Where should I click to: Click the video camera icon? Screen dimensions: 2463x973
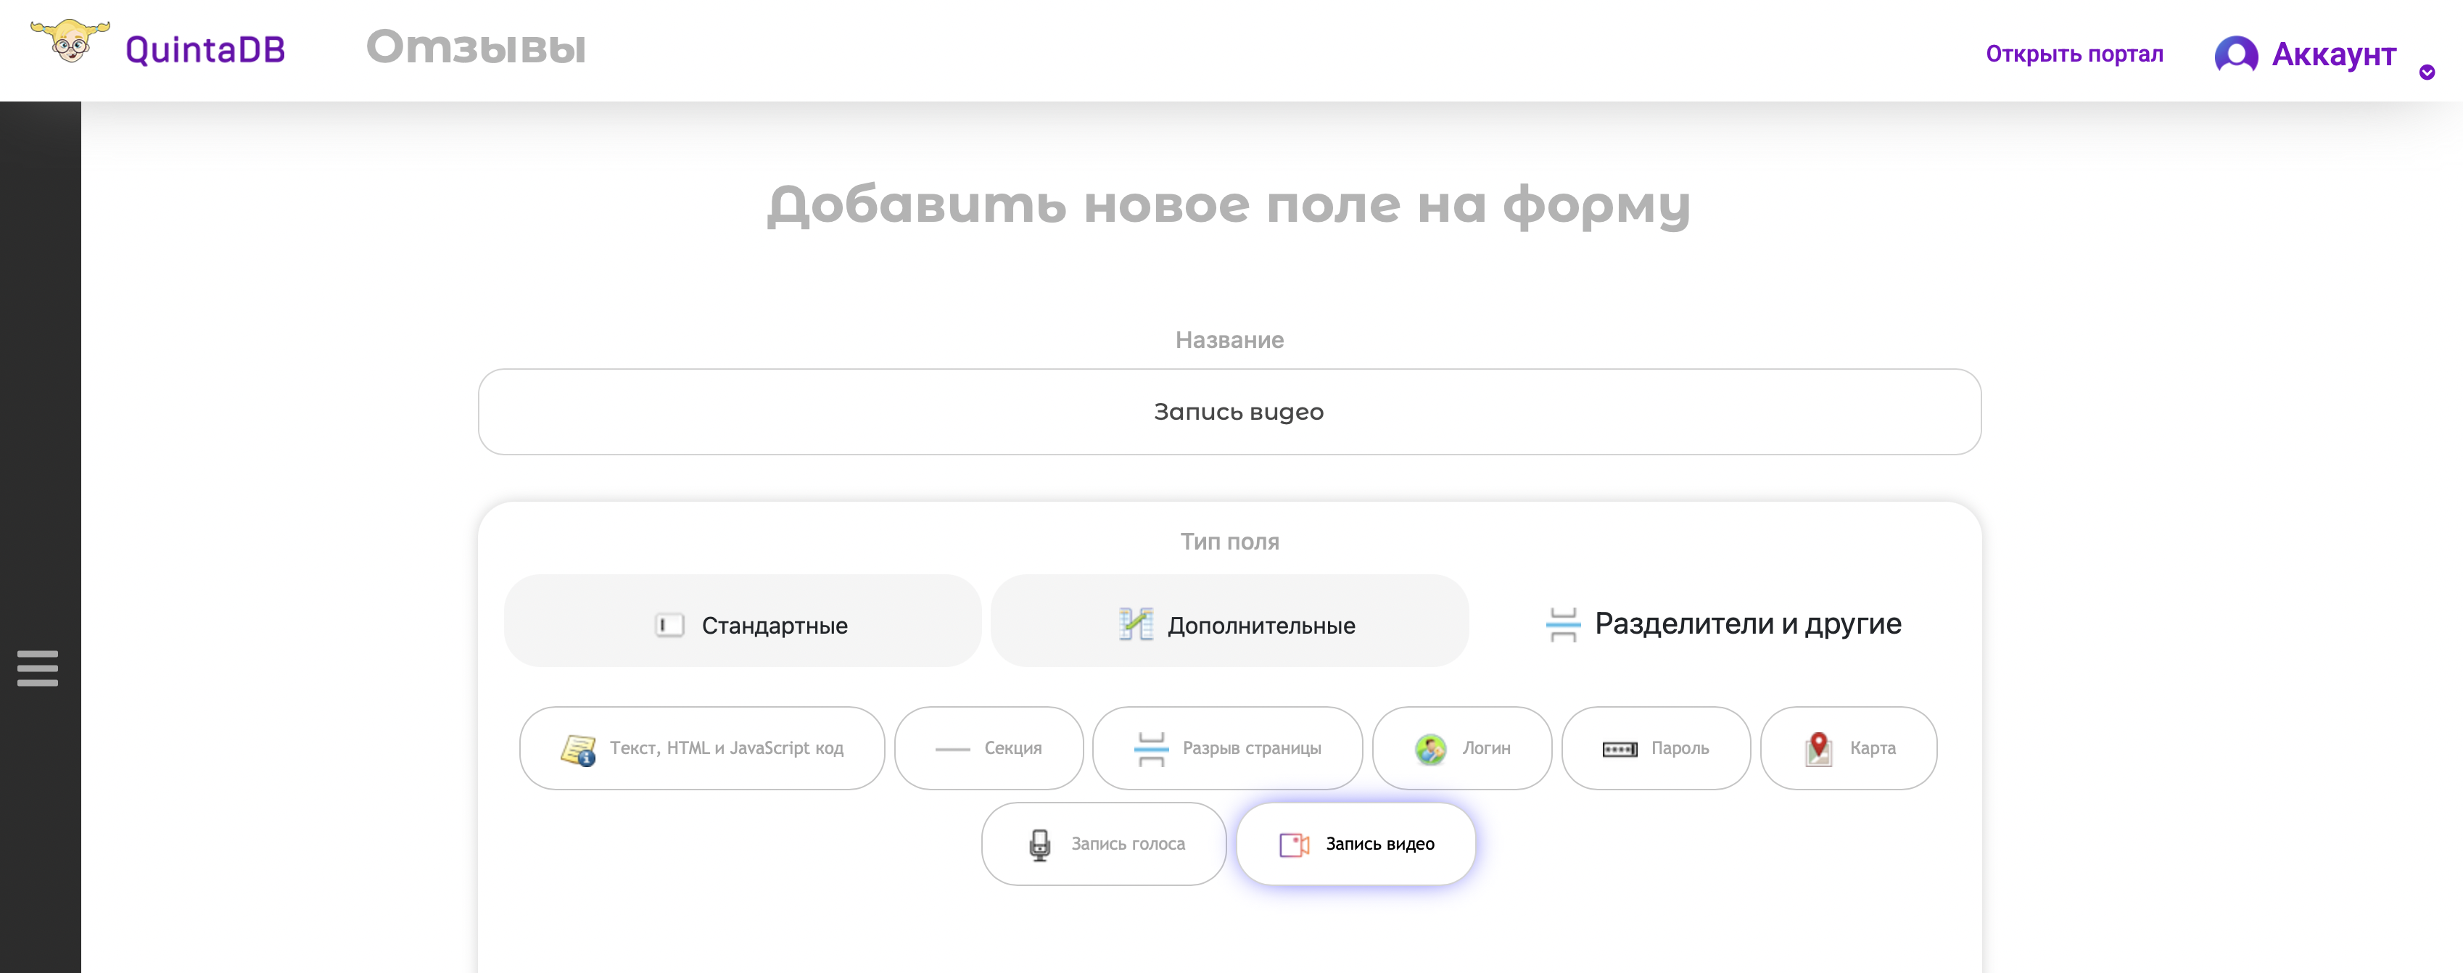[x=1295, y=845]
